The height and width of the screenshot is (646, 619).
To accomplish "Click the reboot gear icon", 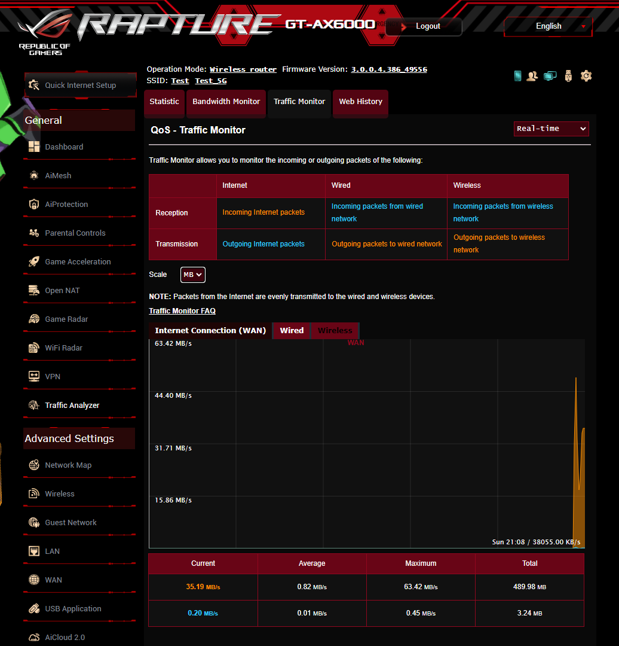I will point(586,76).
